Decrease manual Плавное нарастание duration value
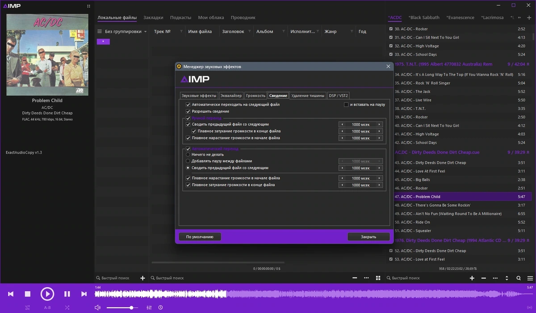 [x=342, y=138]
